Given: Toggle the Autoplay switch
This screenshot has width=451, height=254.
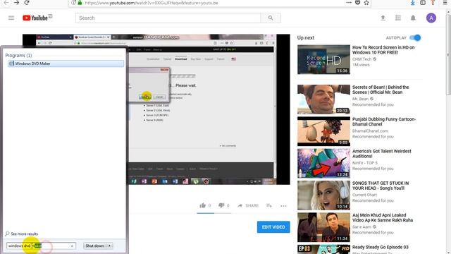Looking at the screenshot, I should tap(415, 37).
